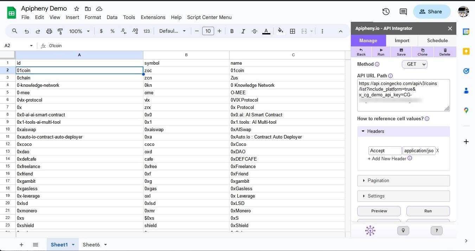Screen dimensions: 475x251
Task: Remove the Accept header with X
Action: tap(438, 151)
